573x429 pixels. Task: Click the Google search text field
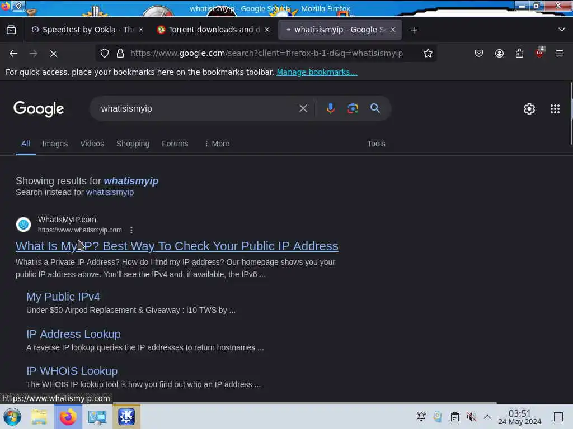tap(198, 108)
